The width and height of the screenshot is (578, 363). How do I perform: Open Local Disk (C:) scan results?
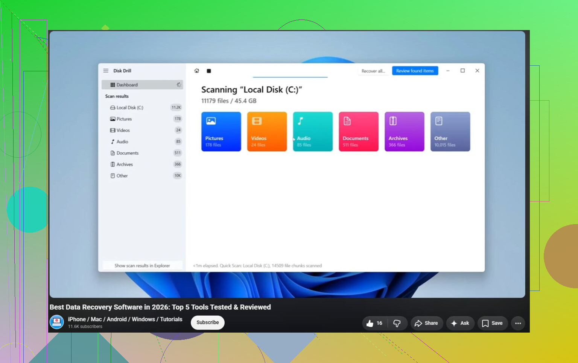[x=142, y=107]
